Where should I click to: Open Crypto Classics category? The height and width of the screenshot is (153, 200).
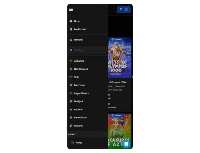point(81,93)
